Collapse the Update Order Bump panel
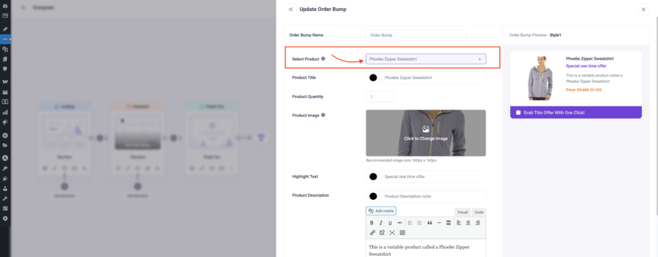Screen dimensions: 658x257 click(x=290, y=10)
